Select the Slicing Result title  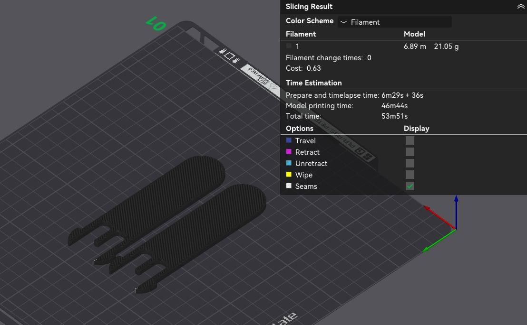coord(309,6)
